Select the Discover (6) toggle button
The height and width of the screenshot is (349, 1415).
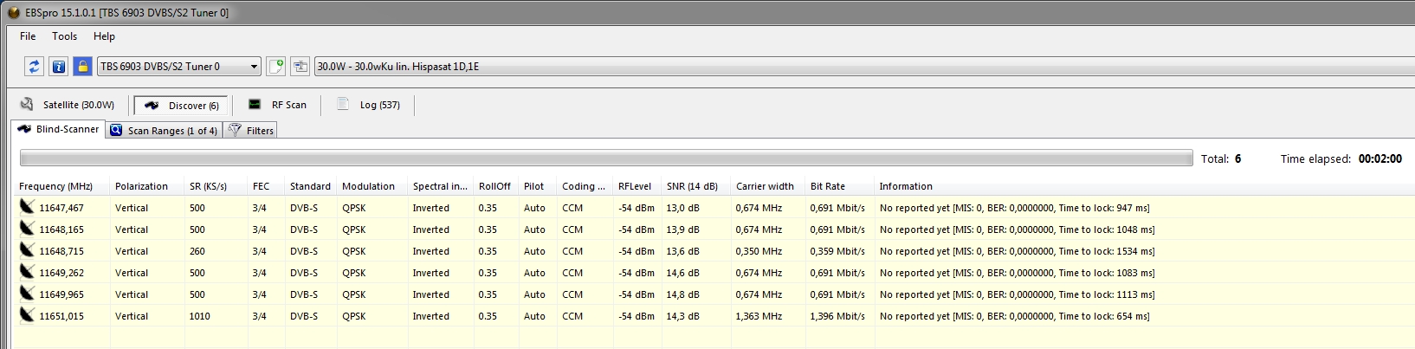[181, 106]
